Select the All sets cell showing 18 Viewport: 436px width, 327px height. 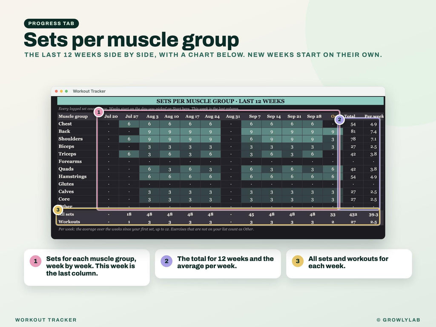[x=129, y=214]
